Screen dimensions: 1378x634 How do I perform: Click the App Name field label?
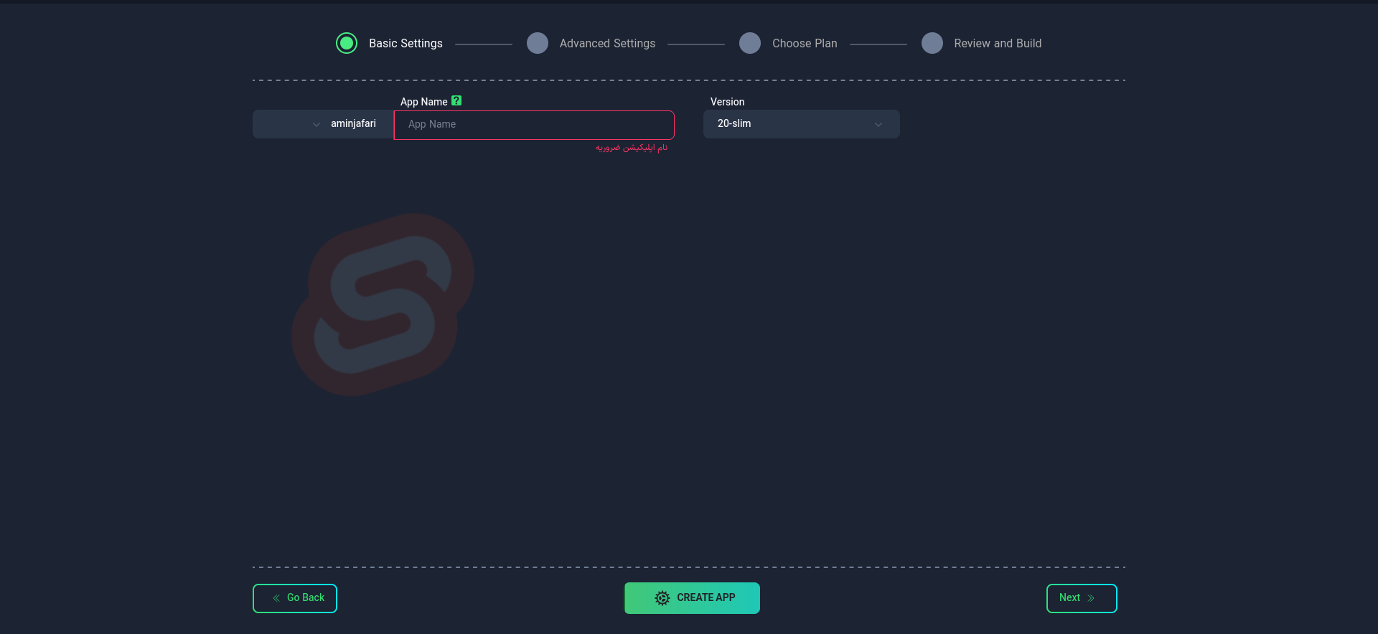[423, 102]
